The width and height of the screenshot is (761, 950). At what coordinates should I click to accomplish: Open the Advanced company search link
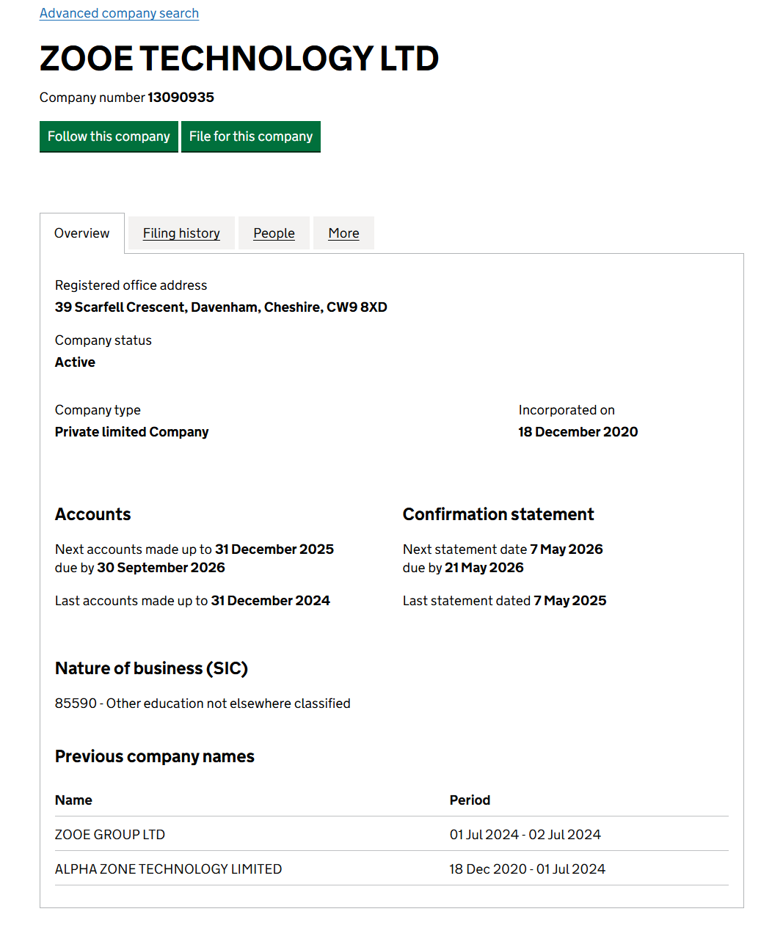coord(119,13)
